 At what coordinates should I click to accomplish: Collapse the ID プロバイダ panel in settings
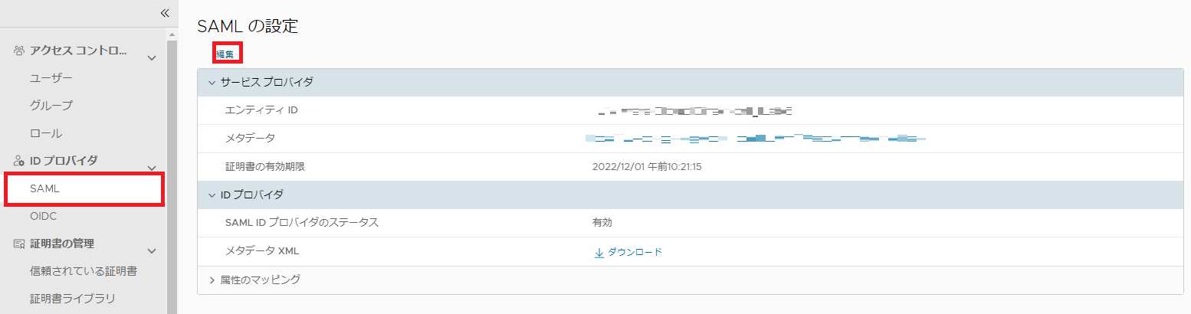[212, 195]
